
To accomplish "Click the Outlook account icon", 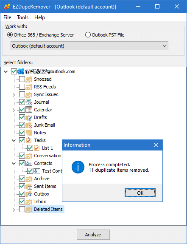I will [x=21, y=71].
